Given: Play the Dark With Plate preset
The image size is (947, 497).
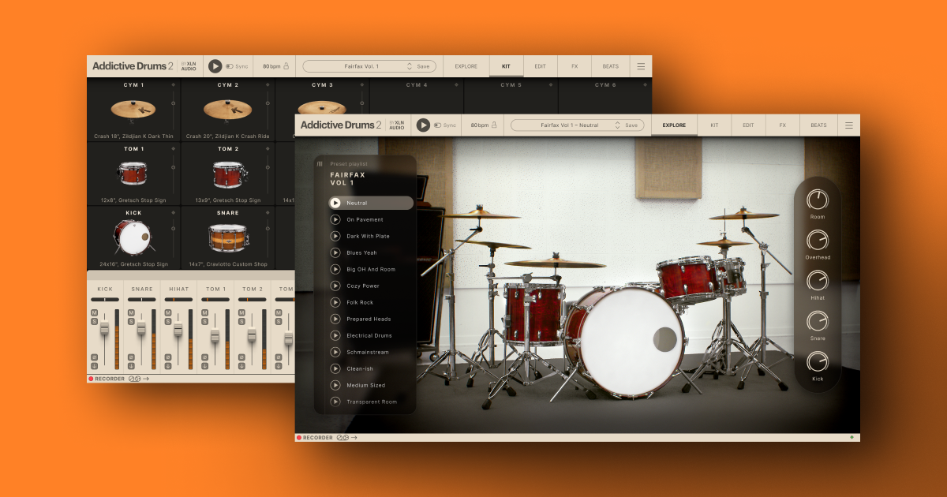Looking at the screenshot, I should click(x=335, y=236).
